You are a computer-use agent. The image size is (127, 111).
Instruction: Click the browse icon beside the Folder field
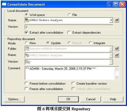click(x=117, y=49)
